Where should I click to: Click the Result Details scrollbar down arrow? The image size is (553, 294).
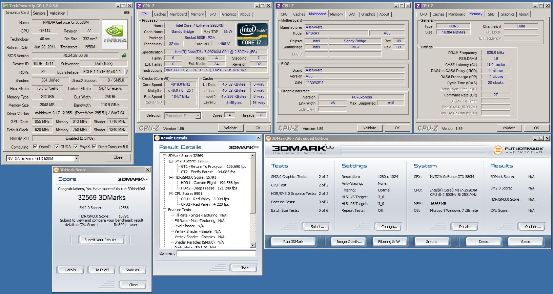(253, 245)
